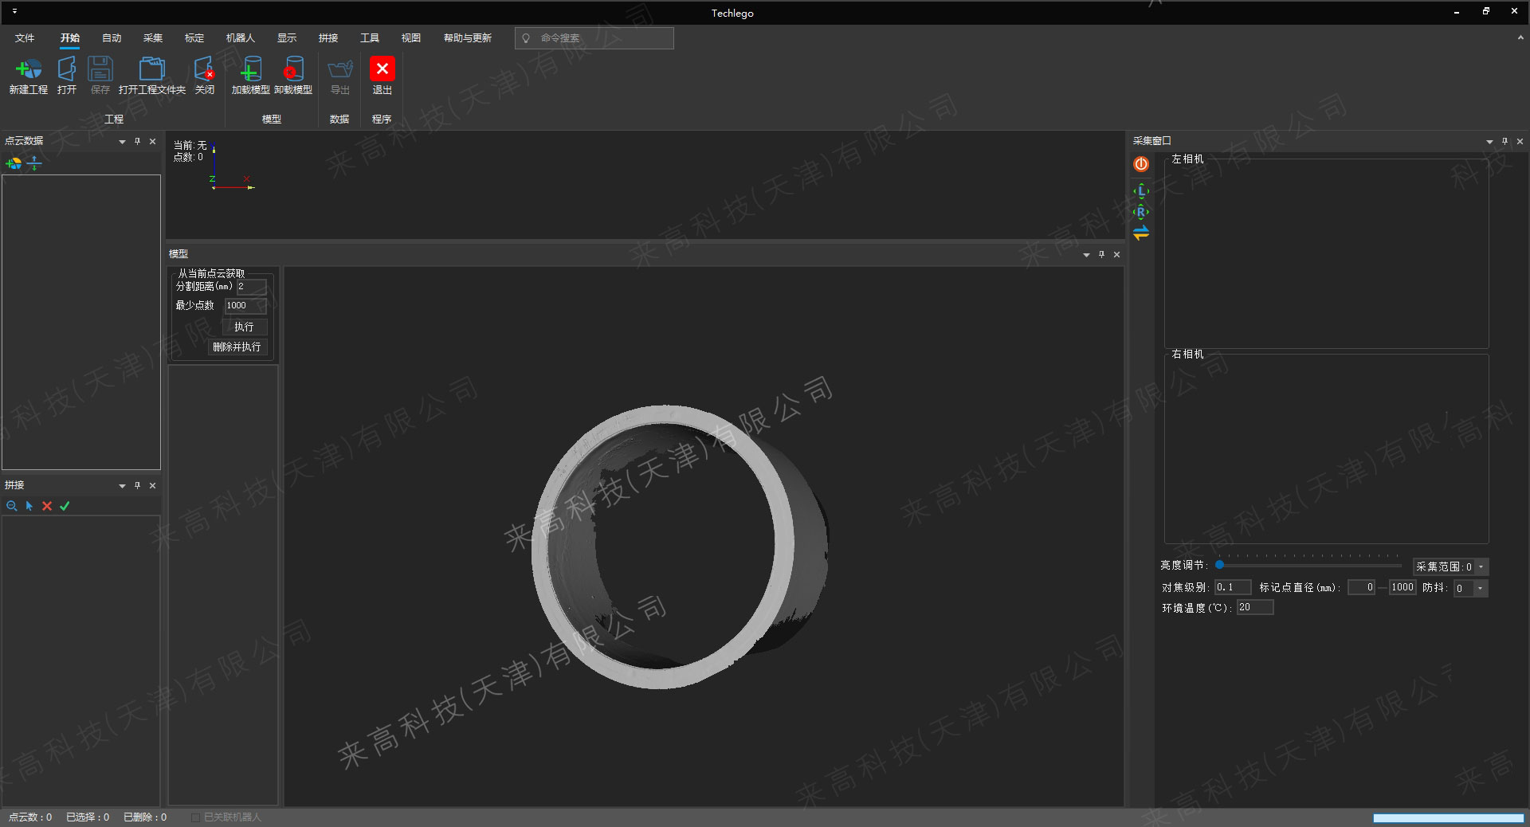Click the 亮度调节 brightness slider handle

point(1219,565)
